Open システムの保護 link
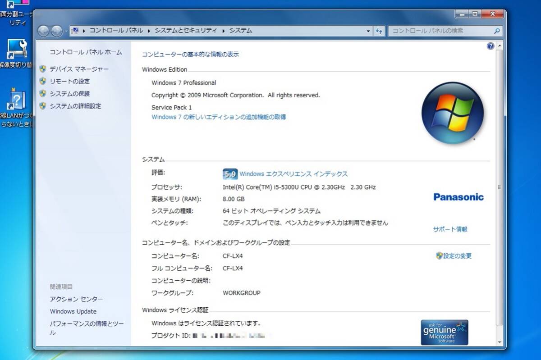The height and width of the screenshot is (360, 541). pos(69,94)
